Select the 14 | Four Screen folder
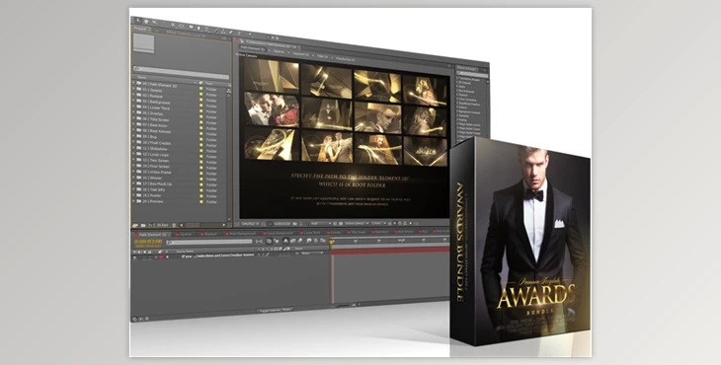Screen dimensions: 721x365 click(155, 166)
